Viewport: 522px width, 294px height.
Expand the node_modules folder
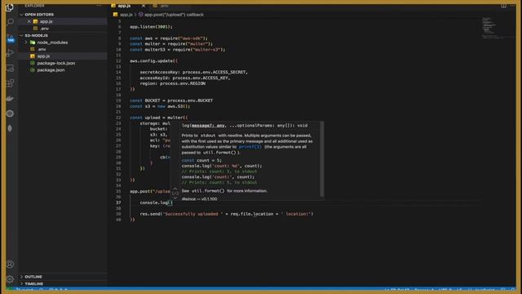[x=26, y=42]
